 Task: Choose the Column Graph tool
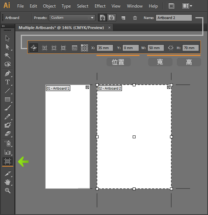(x=8, y=152)
